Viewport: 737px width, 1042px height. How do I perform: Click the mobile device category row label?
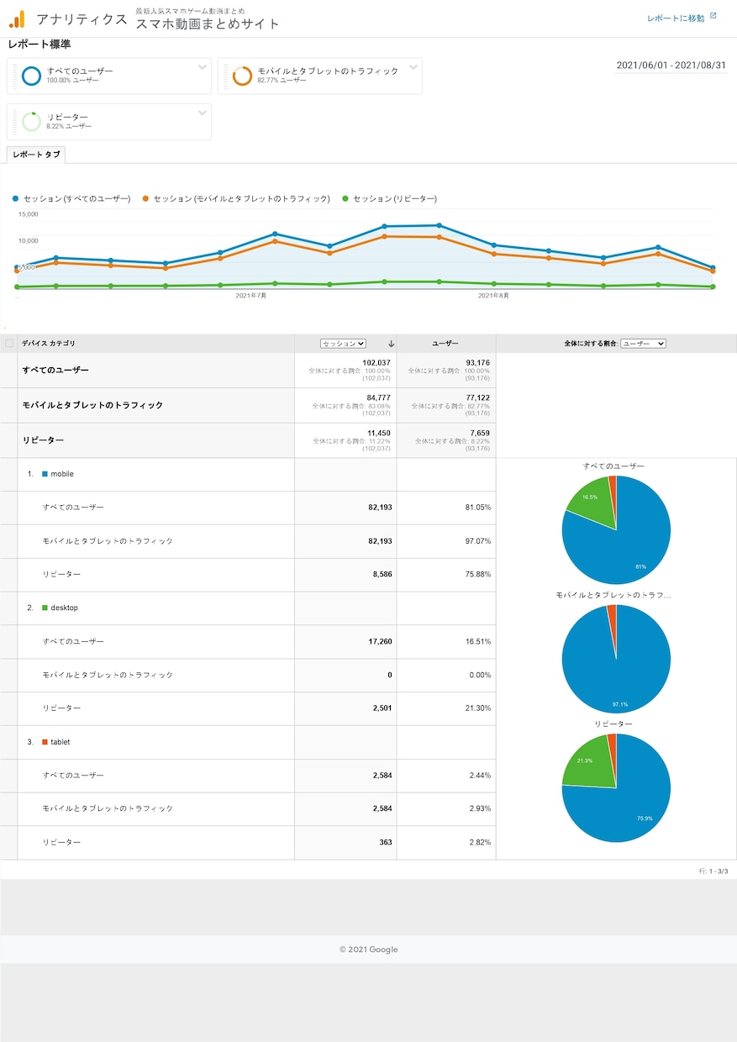(x=62, y=474)
